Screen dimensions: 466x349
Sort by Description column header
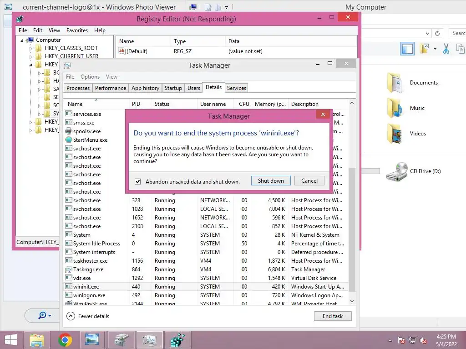pos(318,104)
